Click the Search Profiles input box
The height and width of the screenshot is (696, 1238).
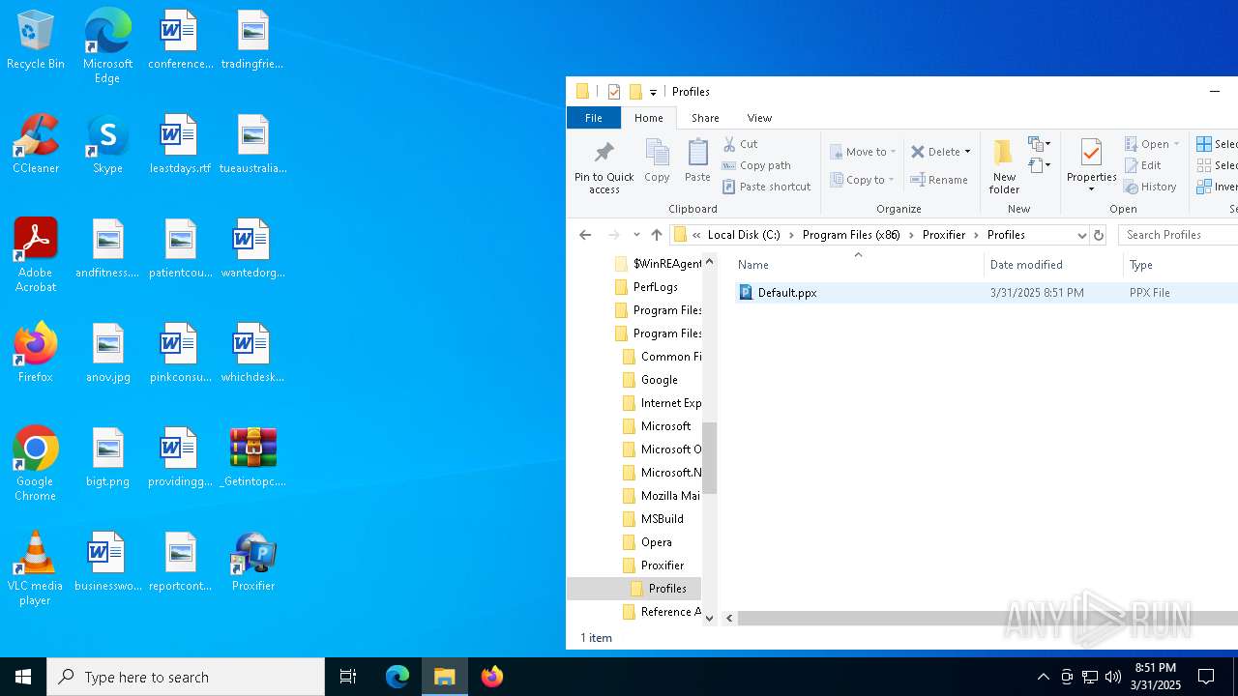1178,235
